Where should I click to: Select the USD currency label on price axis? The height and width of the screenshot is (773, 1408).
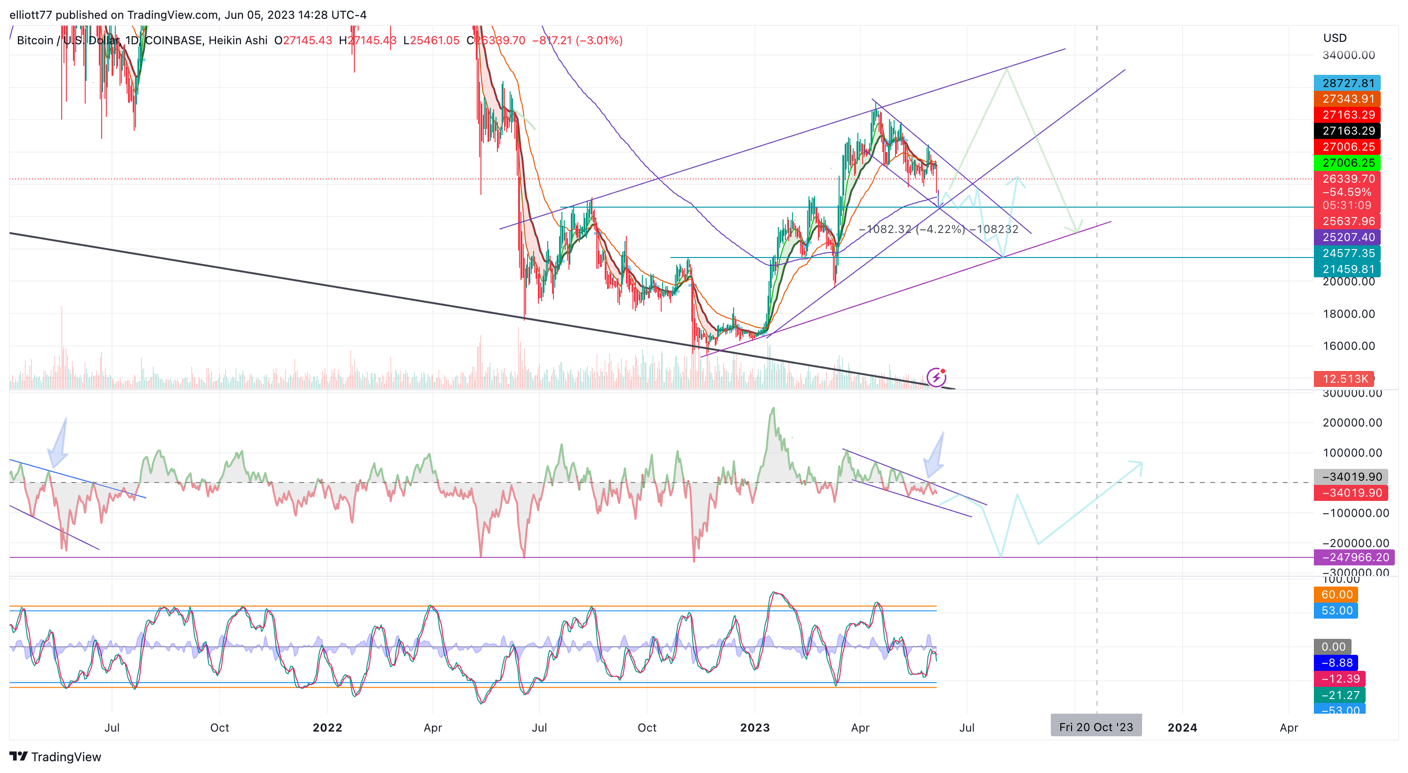[x=1335, y=38]
